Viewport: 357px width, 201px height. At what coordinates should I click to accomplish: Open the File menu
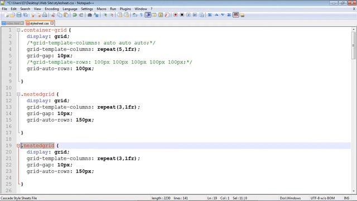coord(4,9)
